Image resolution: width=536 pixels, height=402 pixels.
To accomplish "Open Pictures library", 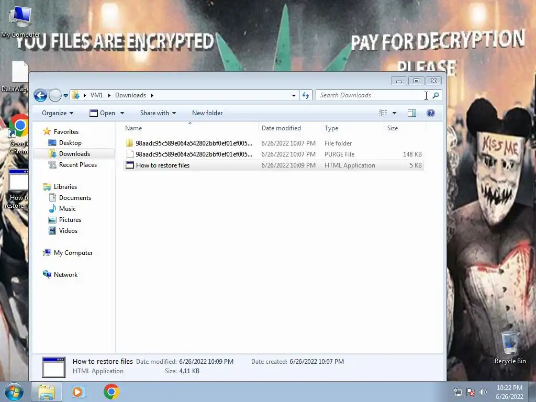I will click(70, 220).
